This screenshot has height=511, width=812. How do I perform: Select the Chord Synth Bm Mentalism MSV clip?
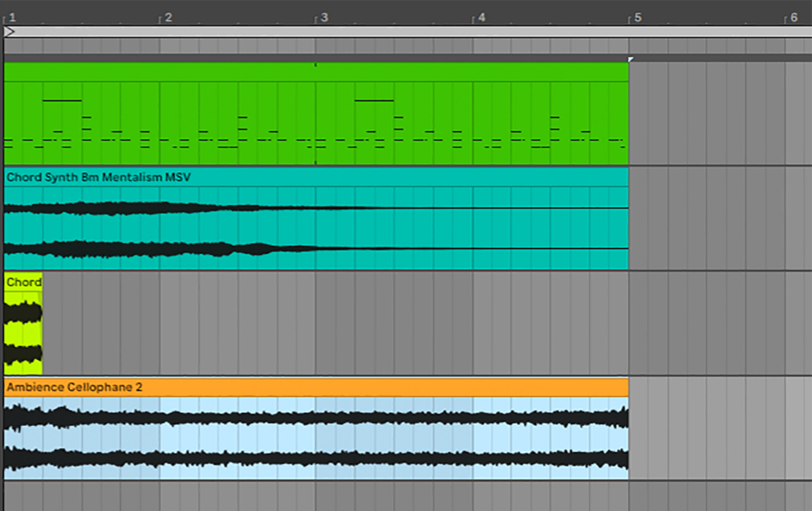316,219
